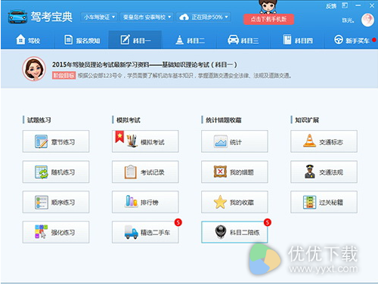Click the gear stick icon for 科目二陪练
Viewport: 378px width, 285px height.
[221, 231]
